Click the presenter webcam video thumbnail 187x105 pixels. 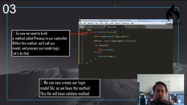coord(161,90)
